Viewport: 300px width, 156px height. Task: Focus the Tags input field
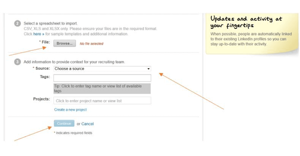coord(102,78)
